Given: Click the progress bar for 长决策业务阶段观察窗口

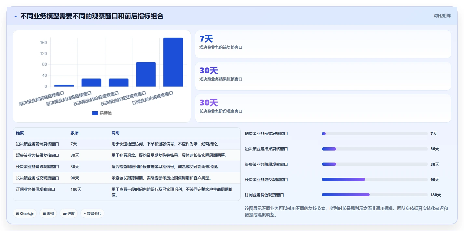Looking at the screenshot, I should pos(375,164).
